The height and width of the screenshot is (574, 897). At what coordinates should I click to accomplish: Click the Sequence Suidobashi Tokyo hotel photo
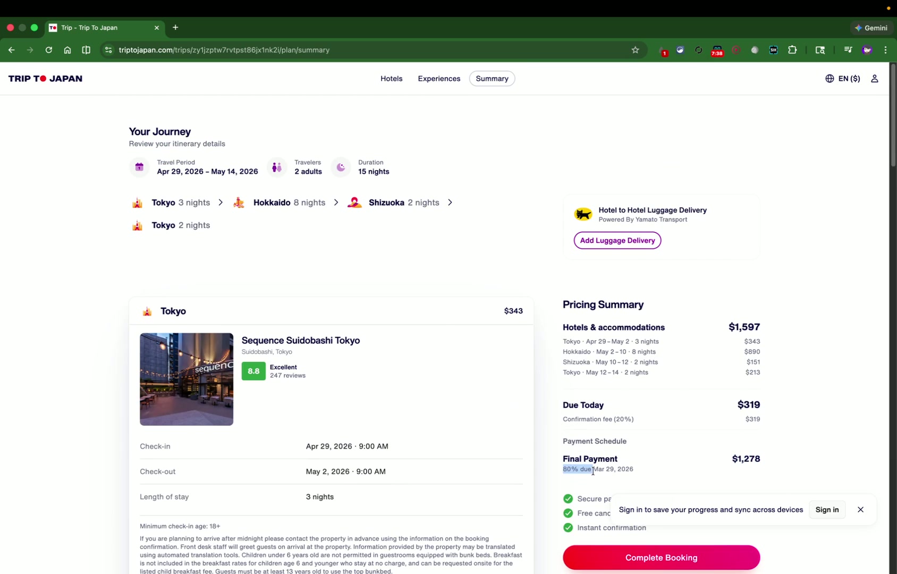pyautogui.click(x=187, y=379)
